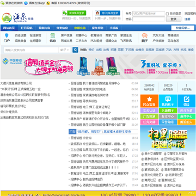Open the 荣誉勋章 tile
Viewport: 196px width, 196px height.
click(168, 122)
